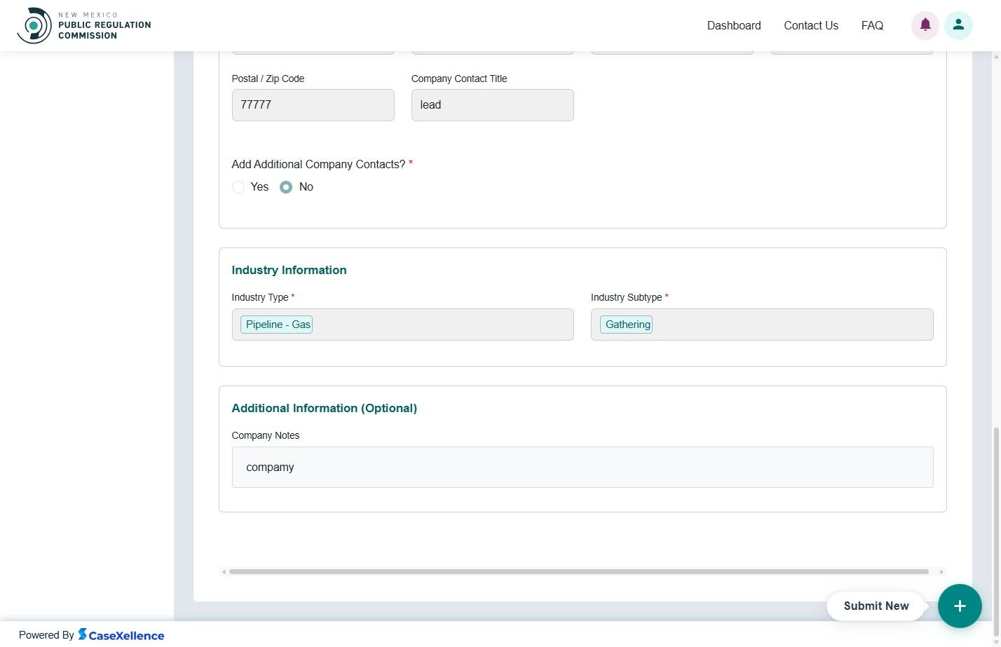Click the Add Additional Company Contacts label
The width and height of the screenshot is (1001, 647).
pos(318,164)
